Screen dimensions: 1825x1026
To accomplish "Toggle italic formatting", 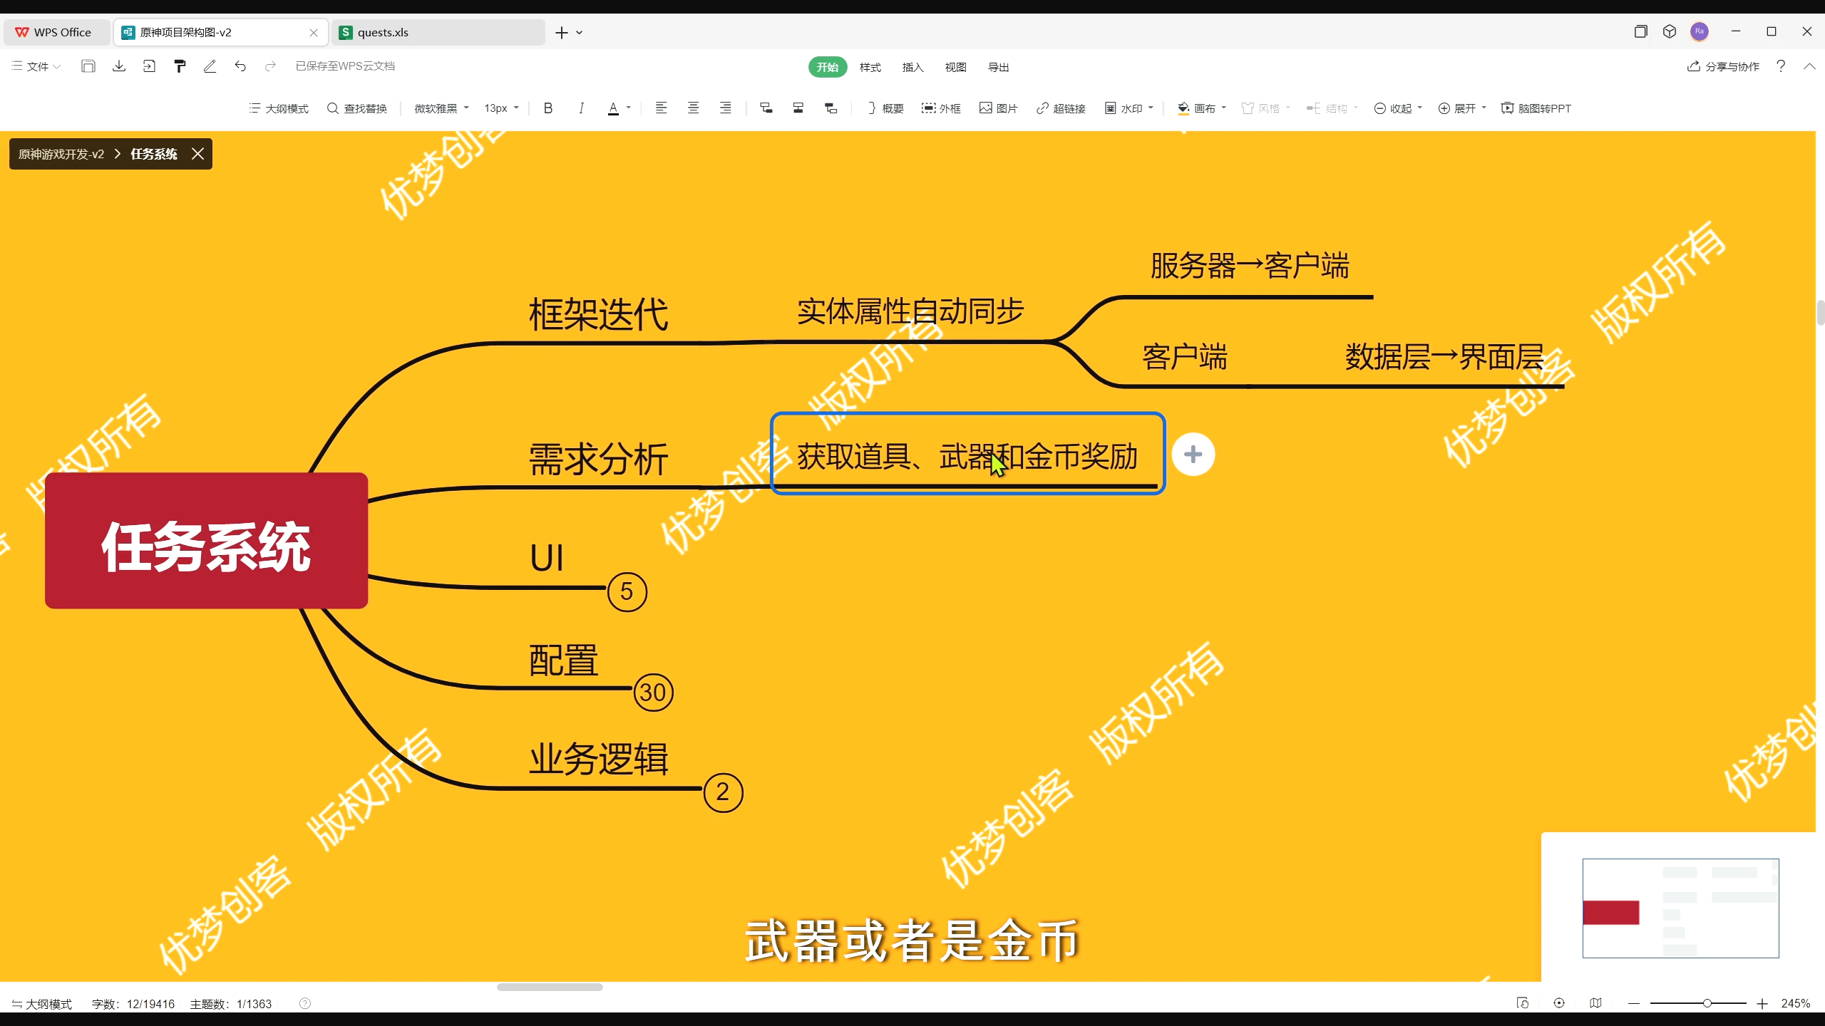I will tap(581, 108).
